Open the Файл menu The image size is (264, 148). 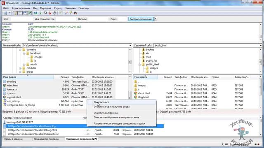click(6, 8)
